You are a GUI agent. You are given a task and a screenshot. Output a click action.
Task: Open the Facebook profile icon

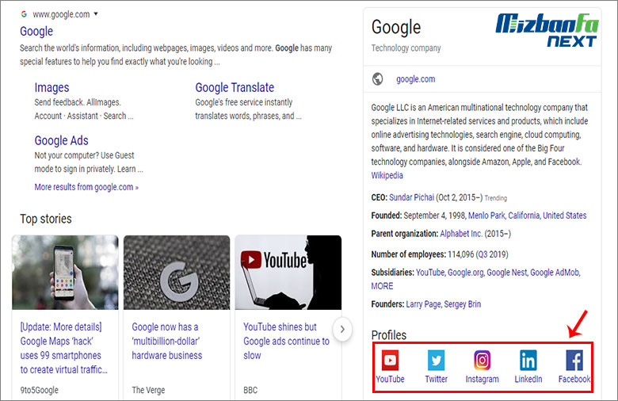[x=574, y=360]
